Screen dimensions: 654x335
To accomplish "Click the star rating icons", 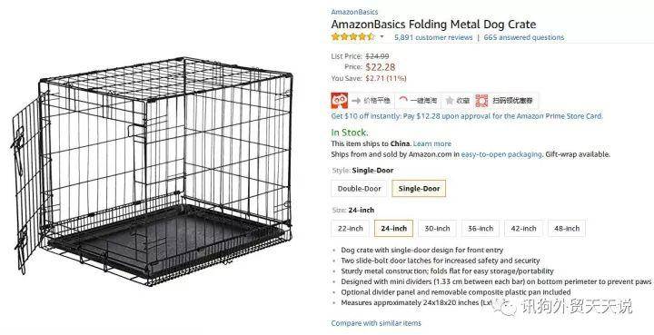I will pos(353,36).
